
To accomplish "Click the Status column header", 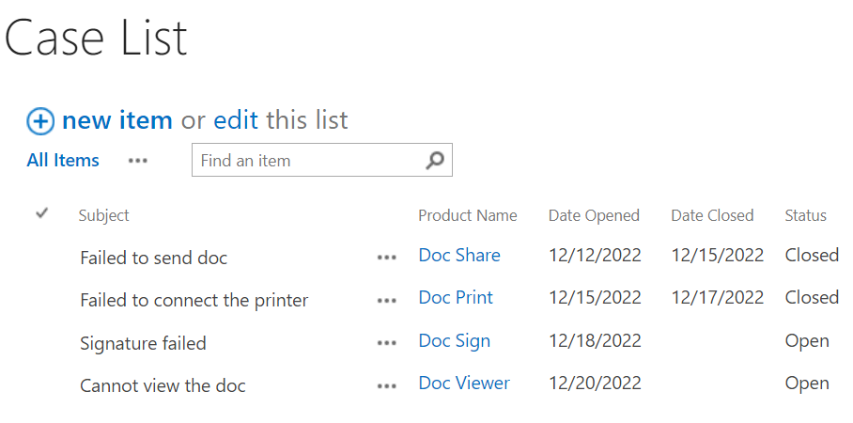I will coord(805,215).
